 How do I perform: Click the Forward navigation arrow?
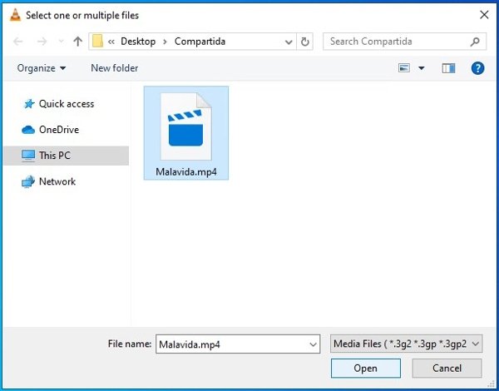pos(42,42)
